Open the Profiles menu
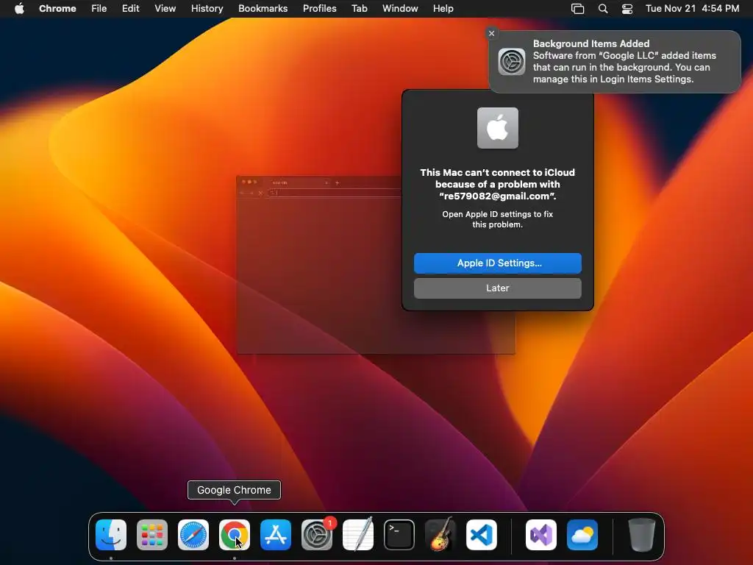This screenshot has width=753, height=565. coord(319,9)
